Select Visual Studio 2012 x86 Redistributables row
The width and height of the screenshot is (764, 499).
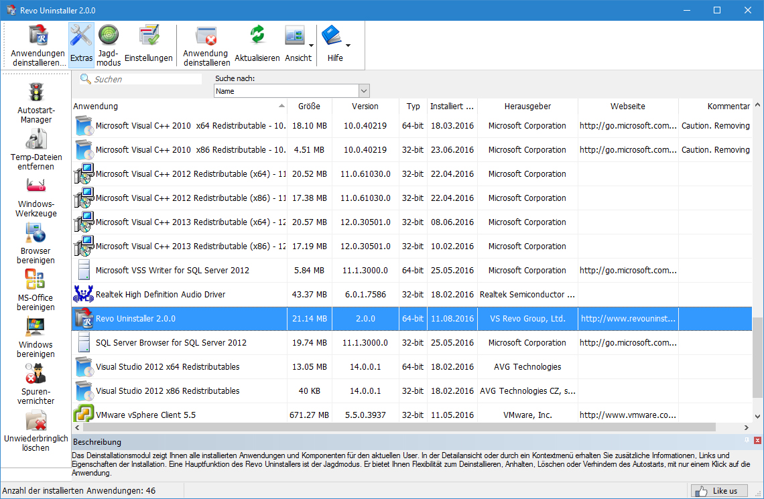click(411, 390)
